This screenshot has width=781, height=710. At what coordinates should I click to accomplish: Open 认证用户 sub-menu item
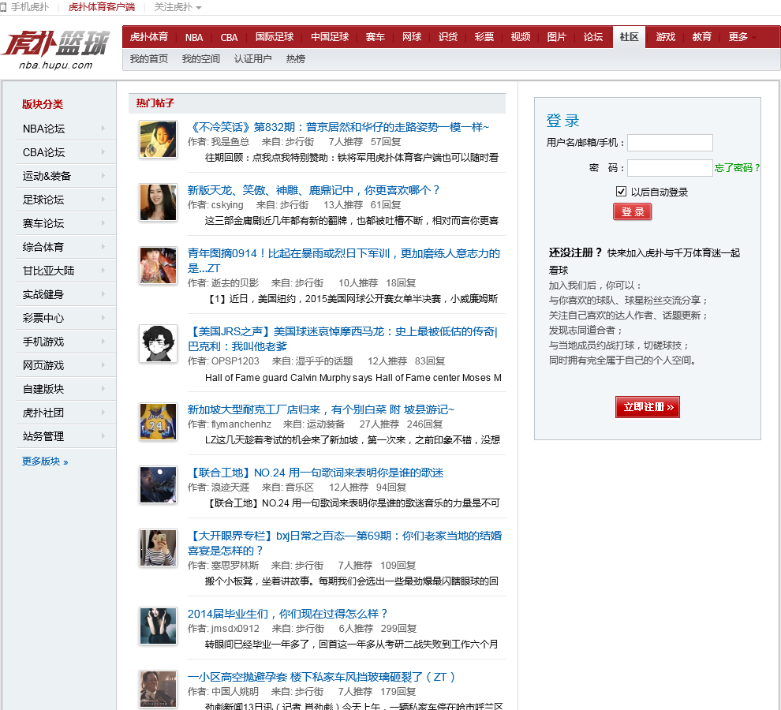(253, 59)
